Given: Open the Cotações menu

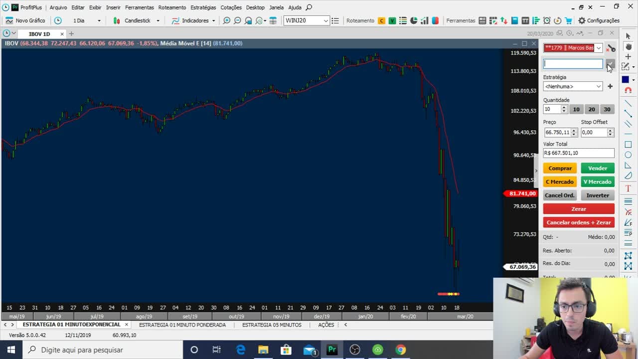Looking at the screenshot, I should [x=231, y=7].
